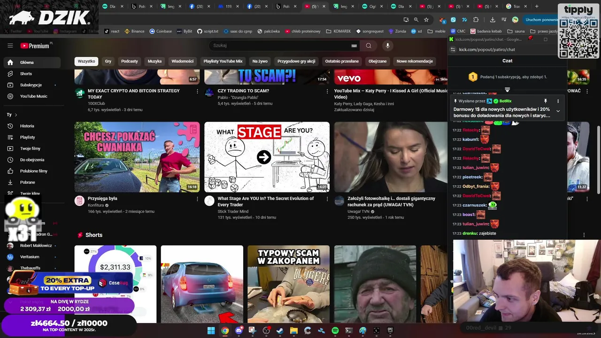Image resolution: width=601 pixels, height=338 pixels.
Task: Open the Windows Start menu
Action: pyautogui.click(x=211, y=330)
